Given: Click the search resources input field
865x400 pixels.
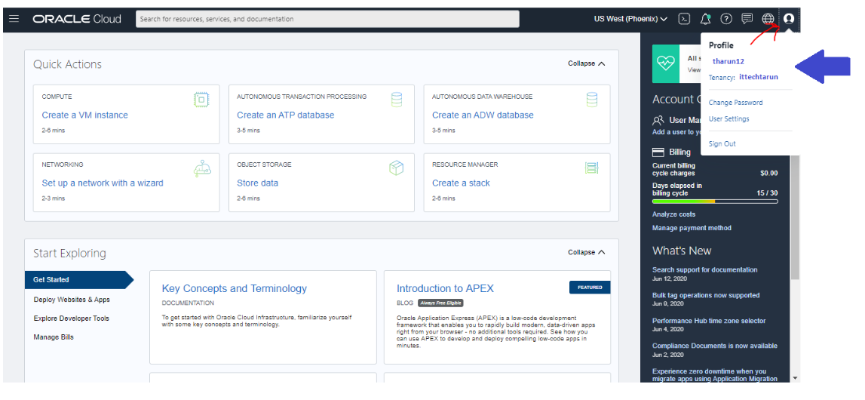Looking at the screenshot, I should (x=327, y=19).
